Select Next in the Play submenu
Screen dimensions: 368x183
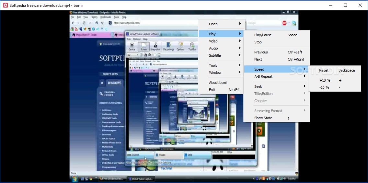[x=277, y=59]
